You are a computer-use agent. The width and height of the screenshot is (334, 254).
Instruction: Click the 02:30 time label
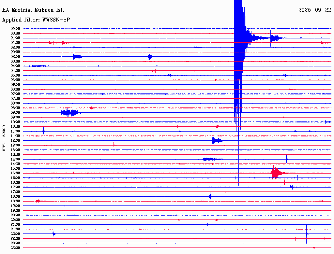pyautogui.click(x=15, y=52)
